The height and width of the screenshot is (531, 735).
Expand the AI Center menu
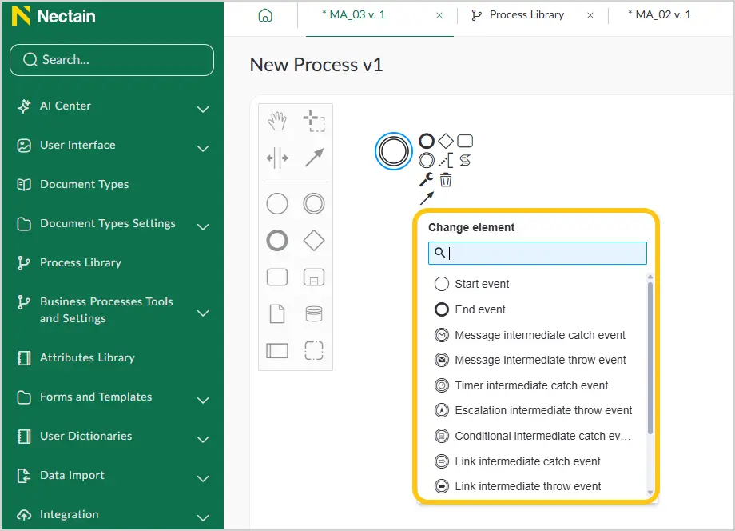(x=203, y=110)
